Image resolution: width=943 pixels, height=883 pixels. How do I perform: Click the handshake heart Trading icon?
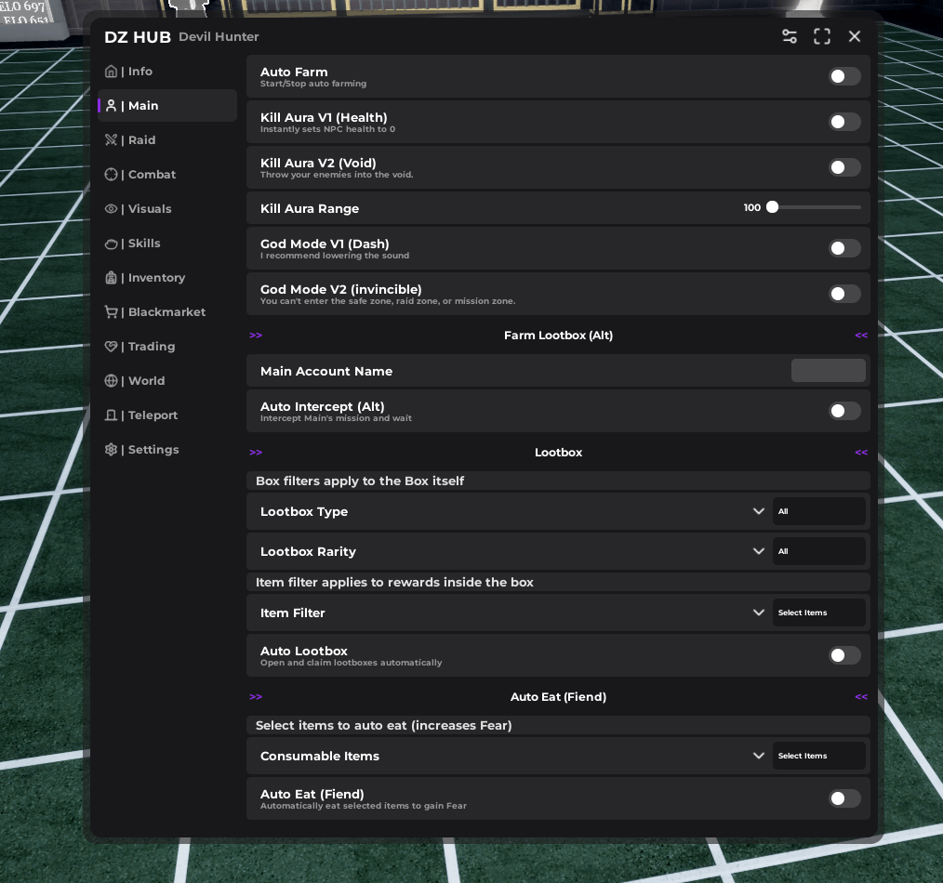click(x=111, y=346)
